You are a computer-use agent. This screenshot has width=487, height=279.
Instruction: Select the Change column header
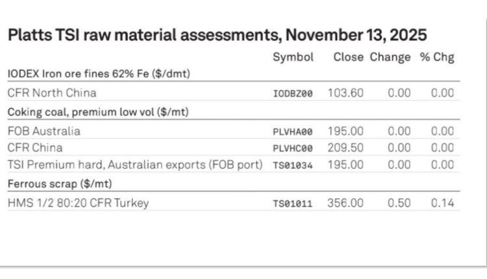[x=390, y=57]
